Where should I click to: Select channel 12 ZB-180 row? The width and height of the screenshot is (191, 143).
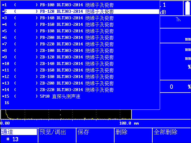click(x=80, y=77)
